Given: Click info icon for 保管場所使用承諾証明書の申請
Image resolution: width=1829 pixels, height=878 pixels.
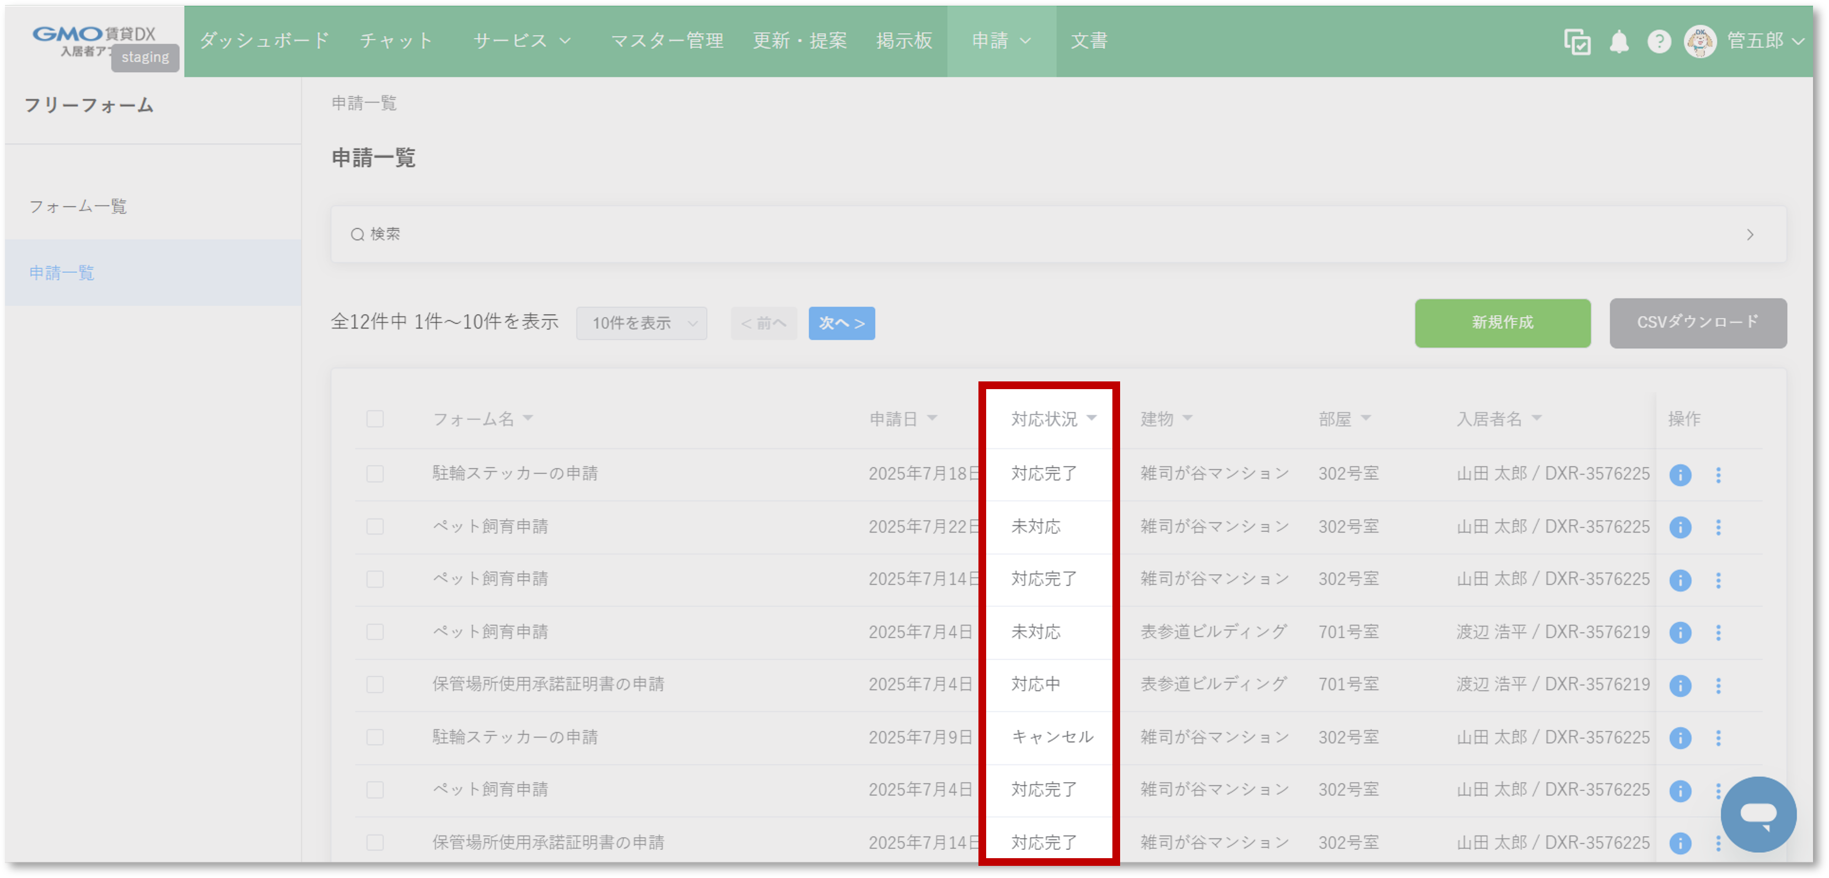Looking at the screenshot, I should (x=1681, y=685).
